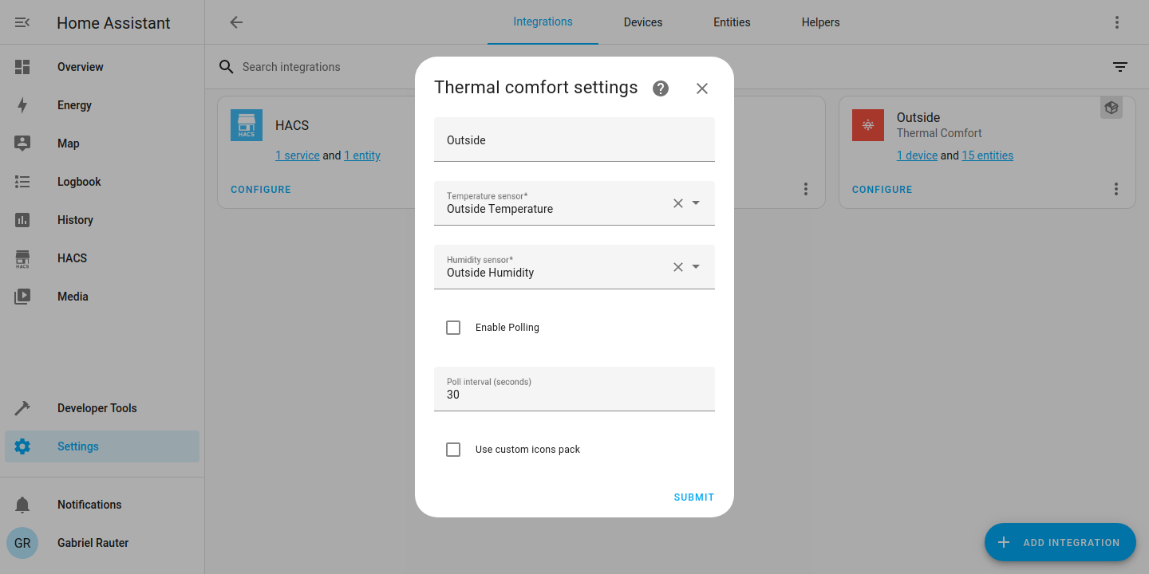Switch to the Entities tab

pos(732,22)
